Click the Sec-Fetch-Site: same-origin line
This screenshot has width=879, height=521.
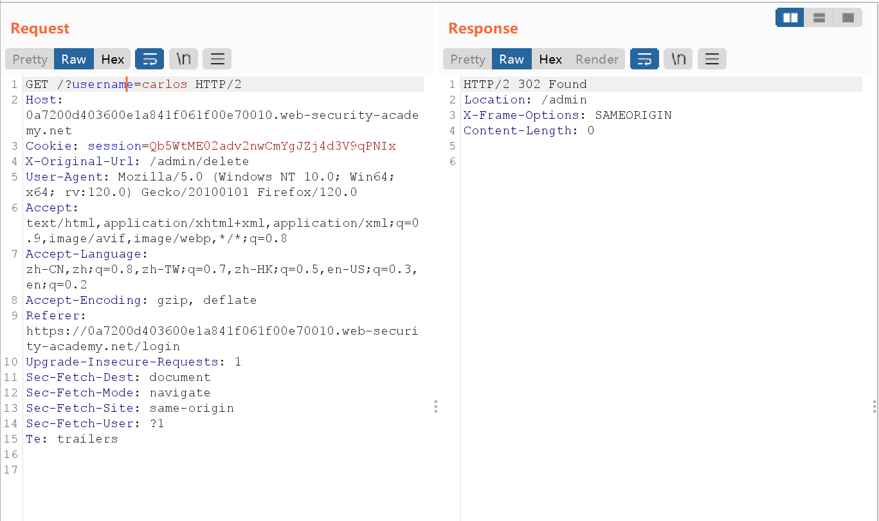[x=129, y=408]
